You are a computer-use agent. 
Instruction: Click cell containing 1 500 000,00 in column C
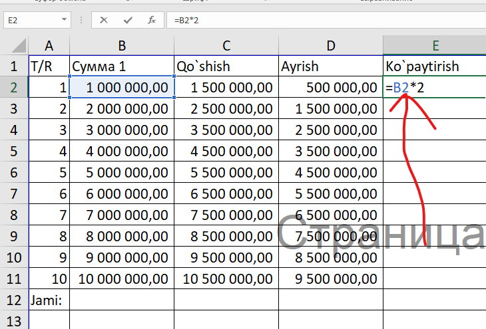[x=226, y=87]
